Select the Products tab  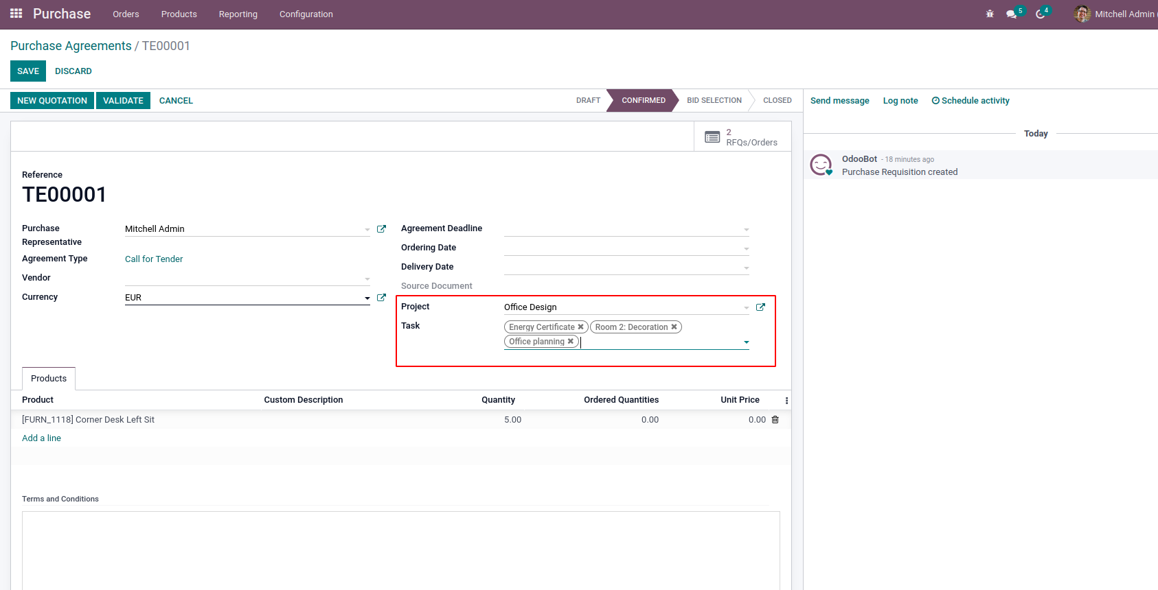(49, 379)
